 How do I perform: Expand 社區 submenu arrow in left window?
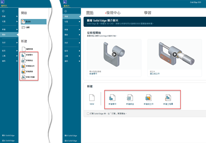[17, 21]
